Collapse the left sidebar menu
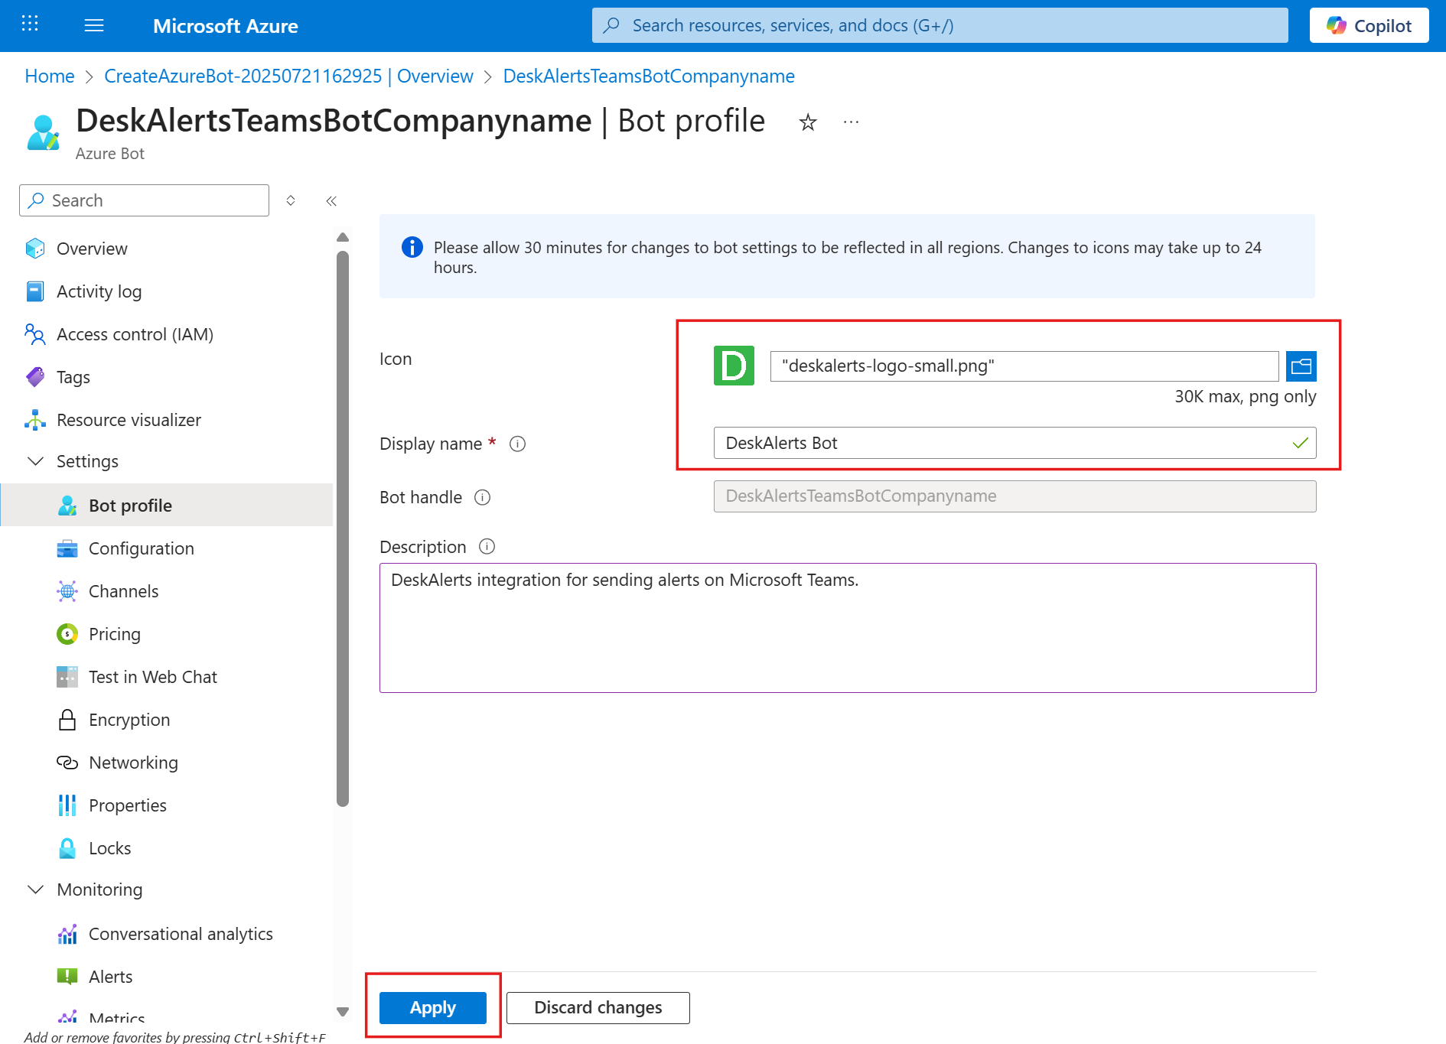The width and height of the screenshot is (1446, 1044). click(331, 201)
